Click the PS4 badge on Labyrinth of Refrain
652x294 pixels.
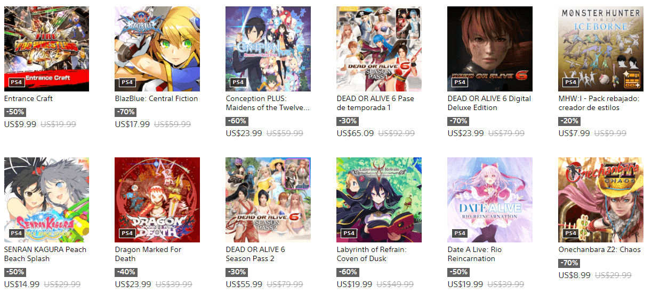pyautogui.click(x=349, y=233)
